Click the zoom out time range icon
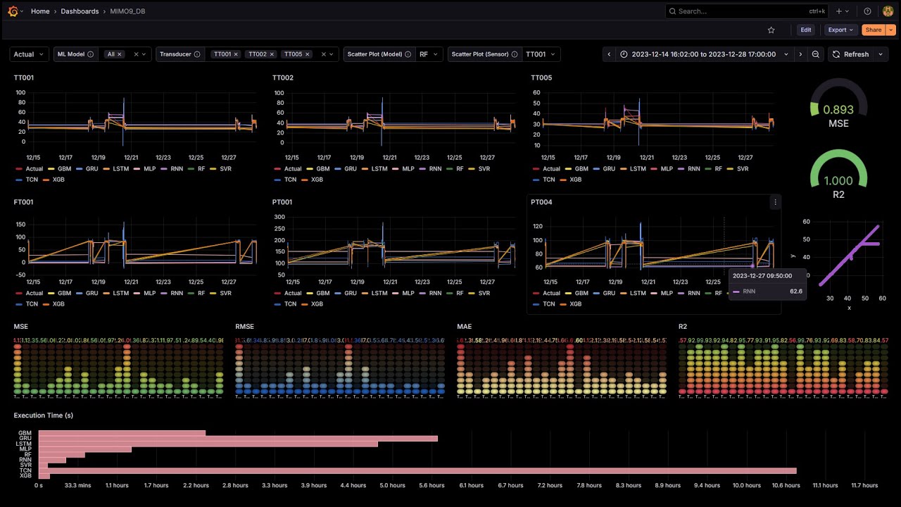The image size is (901, 507). point(816,54)
